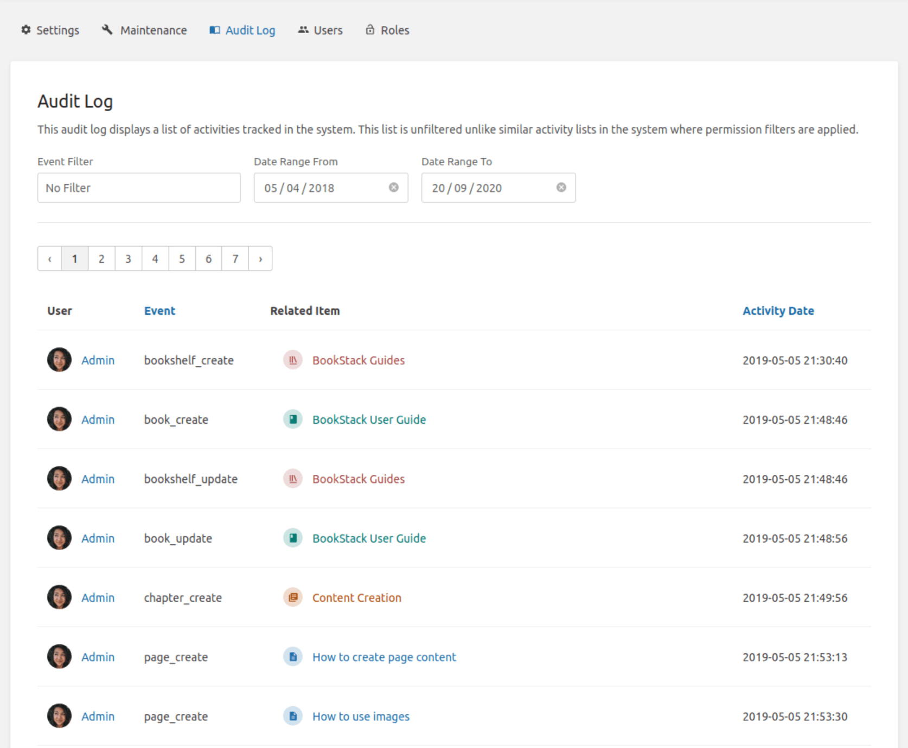Click the Audit Log book icon
This screenshot has height=748, width=908.
click(215, 30)
